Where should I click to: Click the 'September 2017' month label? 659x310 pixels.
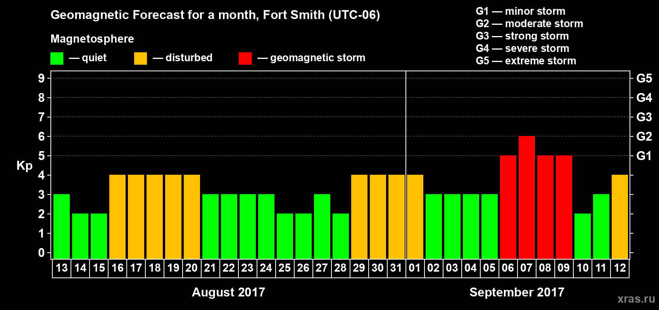[x=517, y=292]
